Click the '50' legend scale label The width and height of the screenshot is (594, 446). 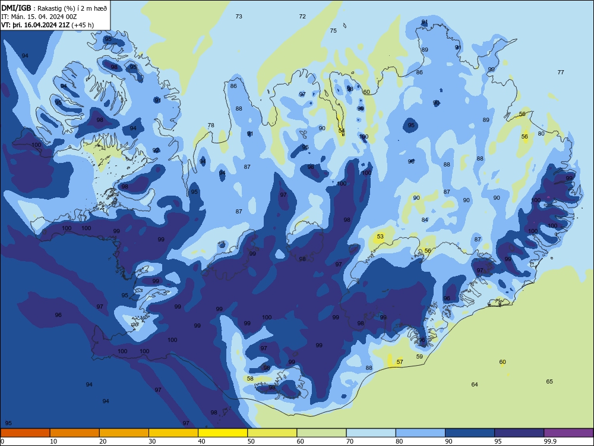tap(251, 441)
